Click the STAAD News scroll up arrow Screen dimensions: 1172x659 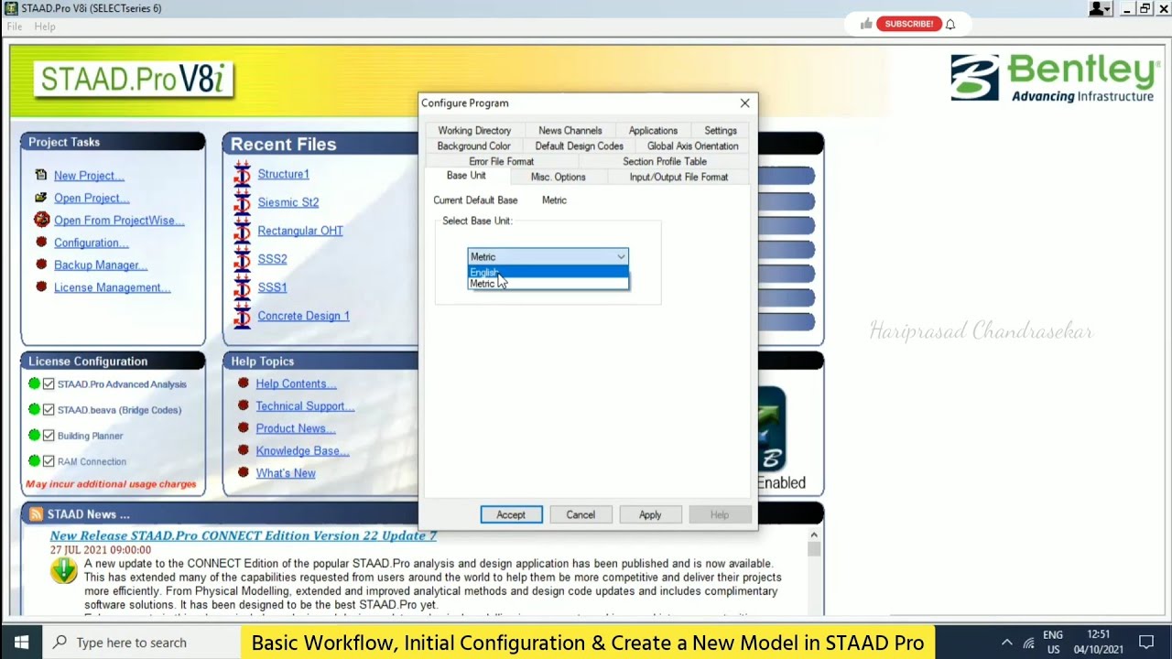tap(813, 535)
